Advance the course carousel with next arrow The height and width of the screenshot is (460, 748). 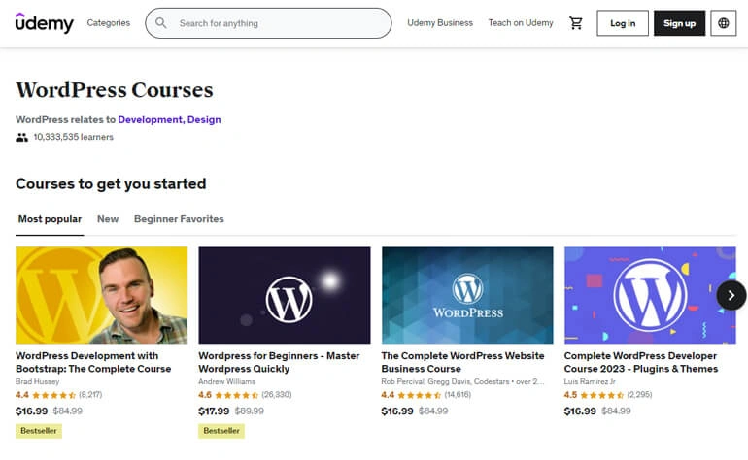point(731,296)
